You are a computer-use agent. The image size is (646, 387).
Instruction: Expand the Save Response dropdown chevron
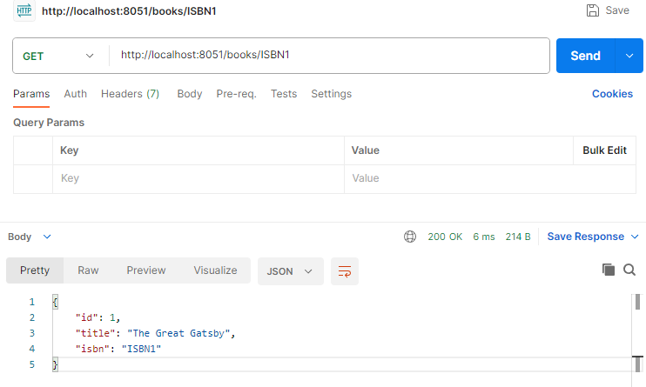[635, 237]
